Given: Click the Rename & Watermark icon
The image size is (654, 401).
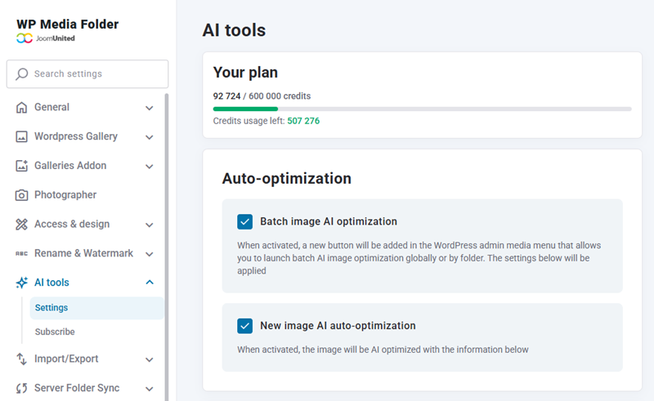Looking at the screenshot, I should coord(21,254).
